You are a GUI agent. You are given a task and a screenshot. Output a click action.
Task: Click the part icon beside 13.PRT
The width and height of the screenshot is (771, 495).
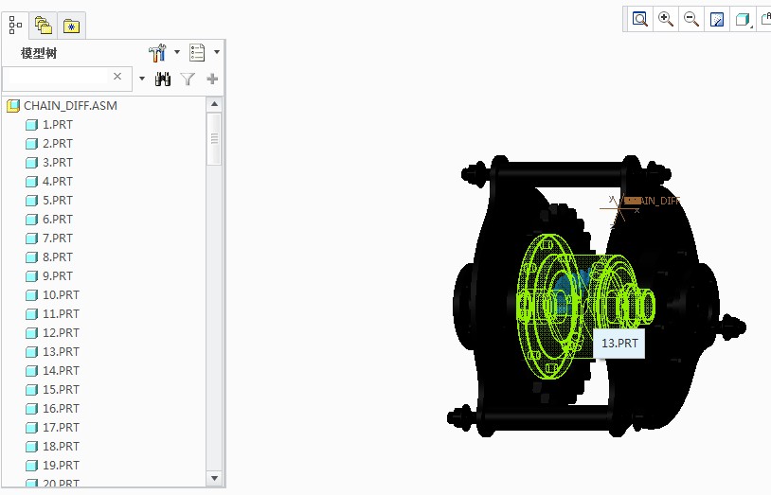click(x=31, y=352)
